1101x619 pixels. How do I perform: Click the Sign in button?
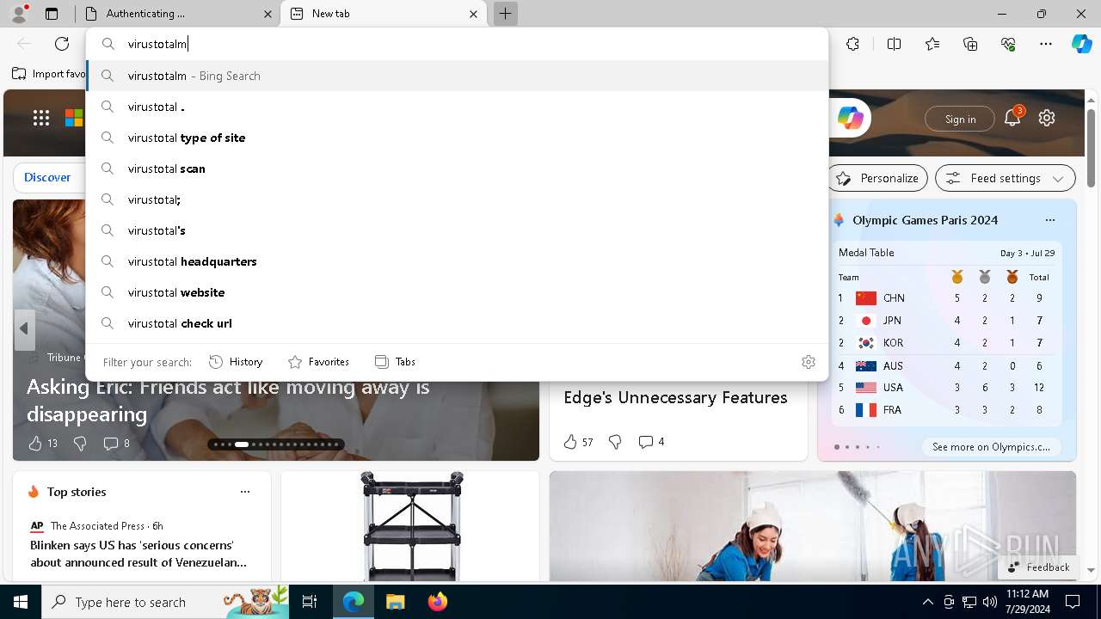(960, 119)
